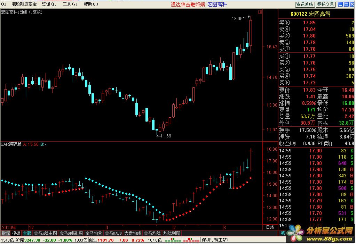Click chart title 宏图高科(日线.前复权)

pos(22,12)
